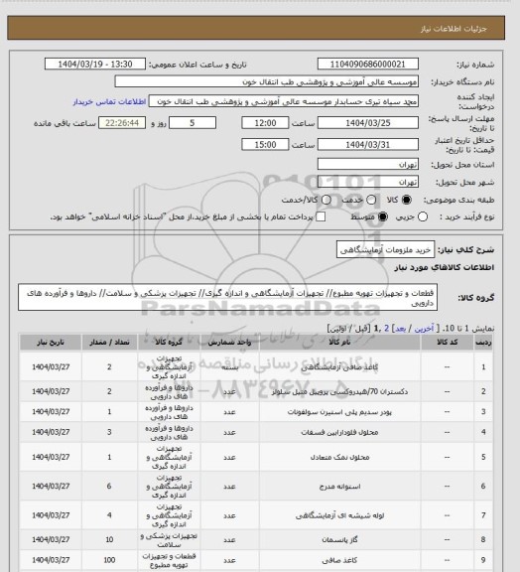
Task: Click the واحد شمارش column header
Action: (229, 343)
